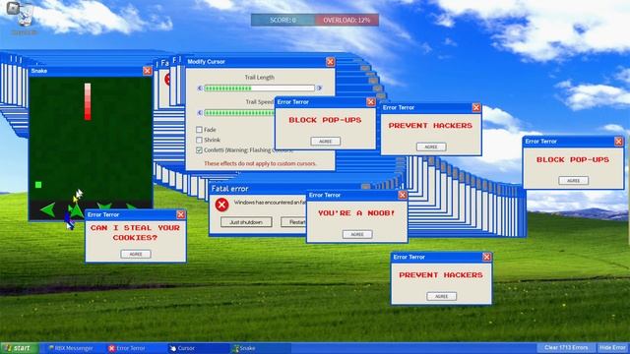Click the YOU'RE A NOOB! message text

click(356, 213)
